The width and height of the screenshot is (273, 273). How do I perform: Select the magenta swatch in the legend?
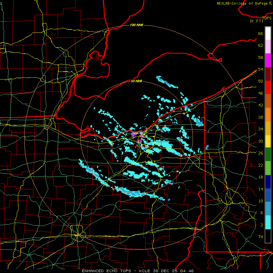(268, 60)
